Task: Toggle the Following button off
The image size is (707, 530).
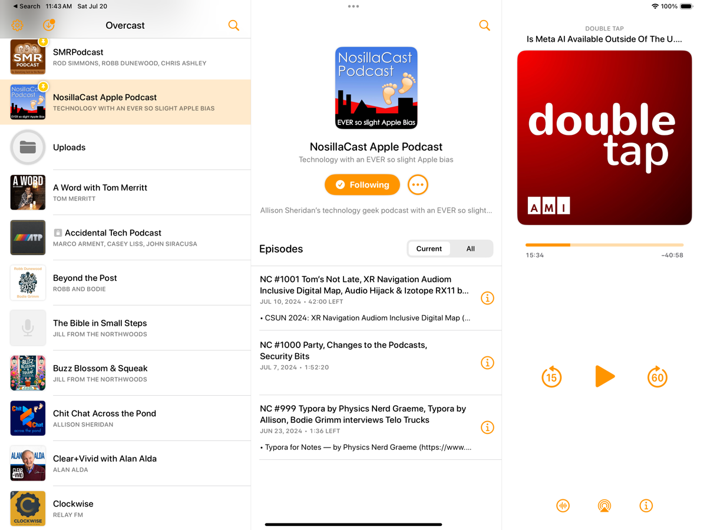Action: tap(362, 185)
